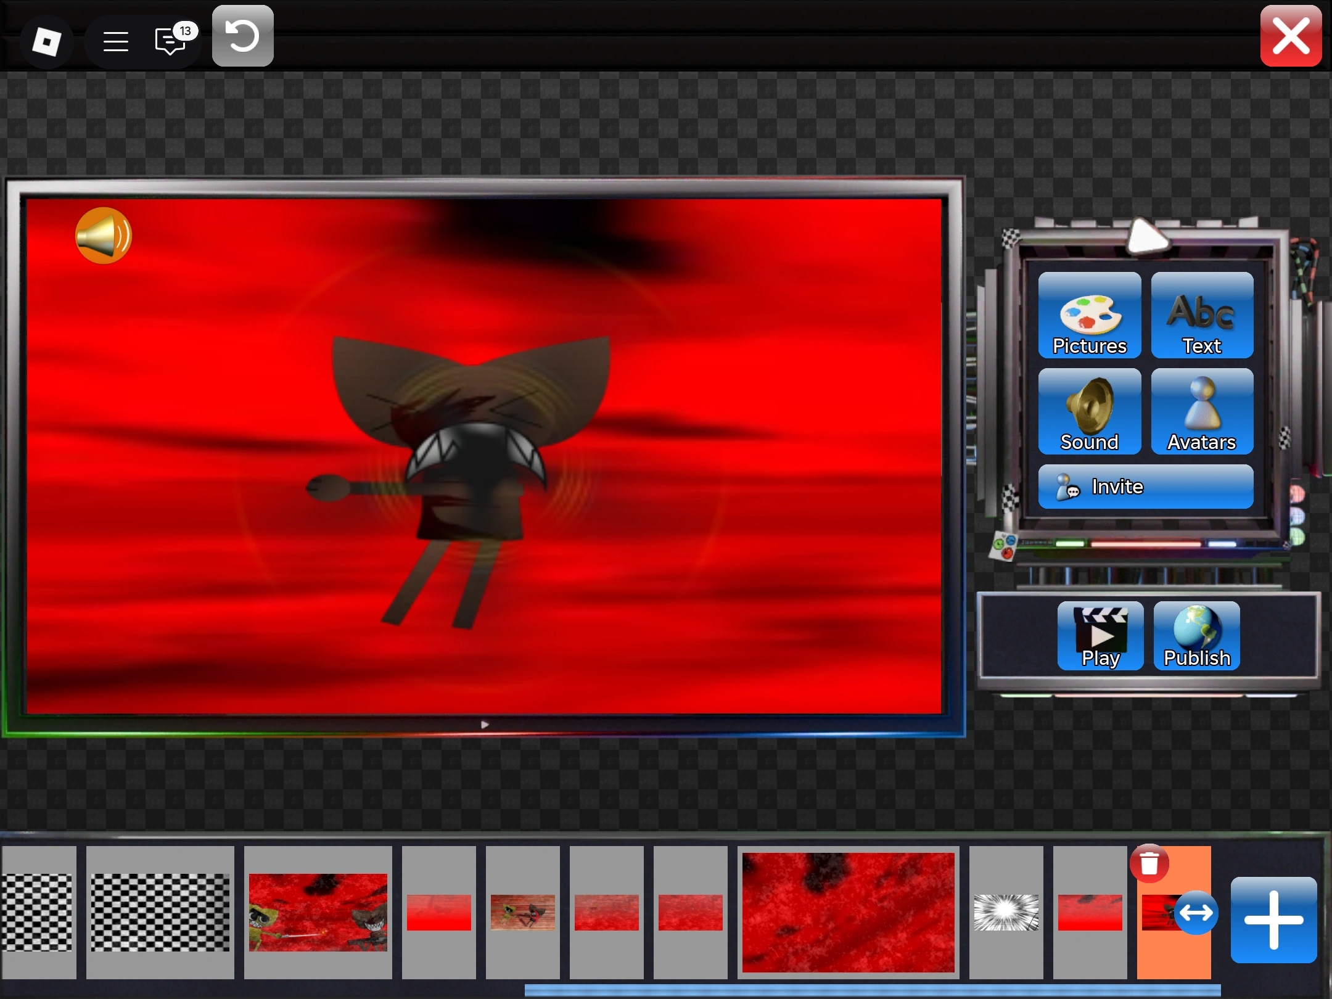
Task: Select the large red splatter frame thumbnail
Action: [x=848, y=912]
